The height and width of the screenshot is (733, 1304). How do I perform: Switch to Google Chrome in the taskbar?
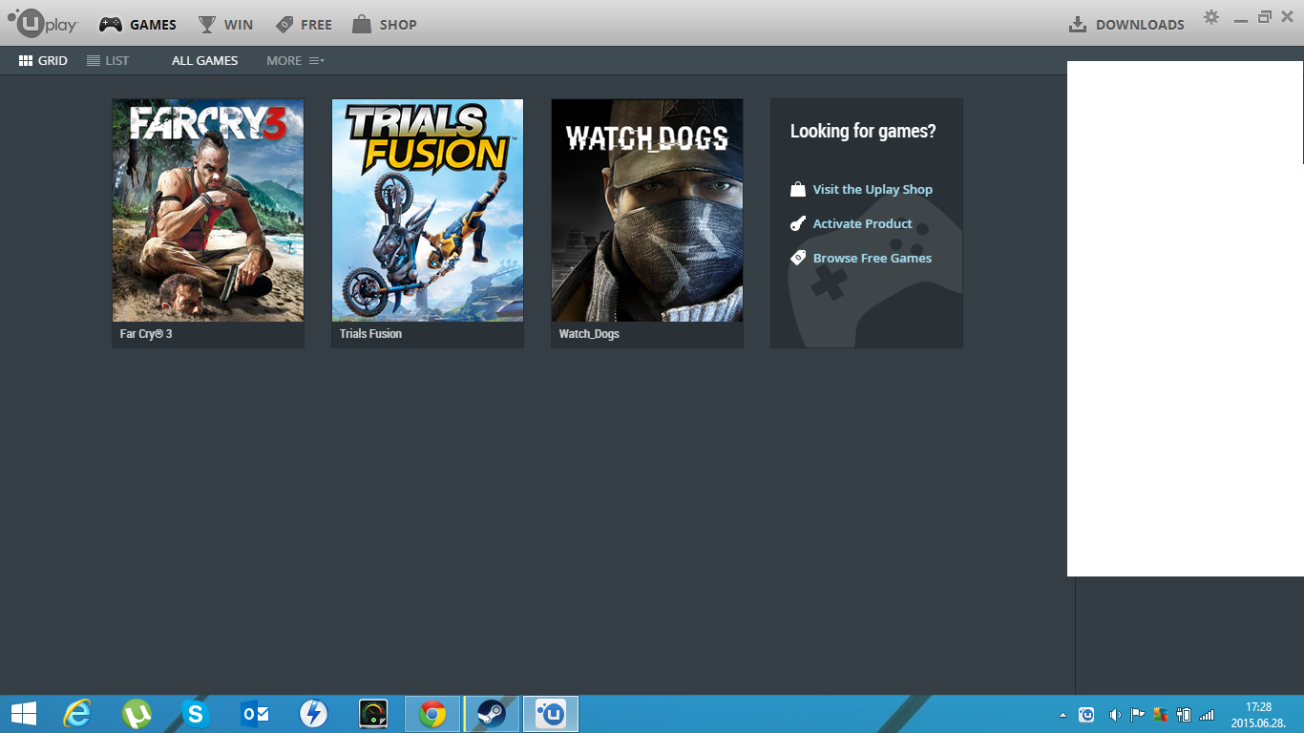(x=432, y=714)
